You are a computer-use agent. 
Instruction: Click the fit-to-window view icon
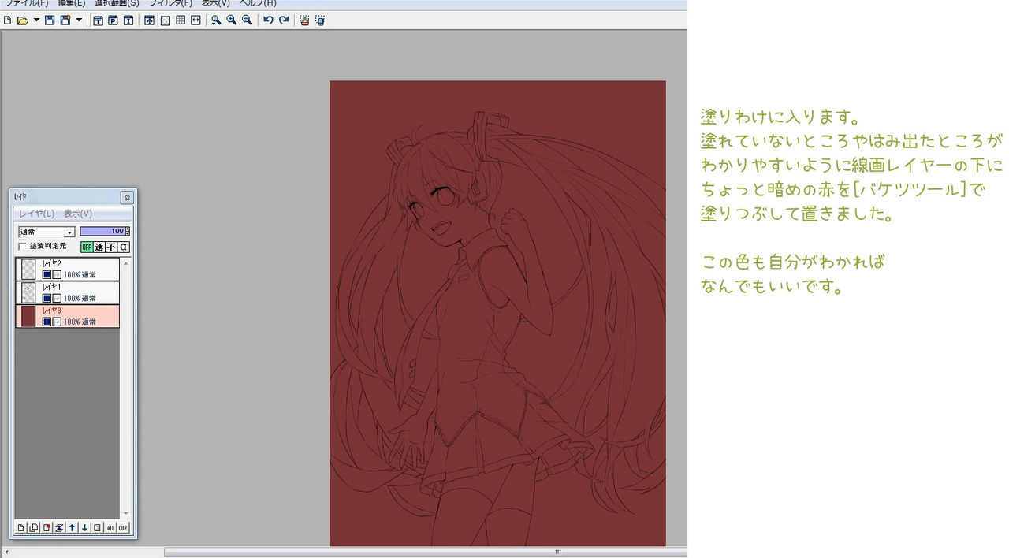(x=149, y=20)
